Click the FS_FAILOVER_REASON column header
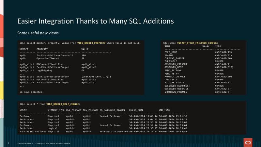 tap(112, 110)
